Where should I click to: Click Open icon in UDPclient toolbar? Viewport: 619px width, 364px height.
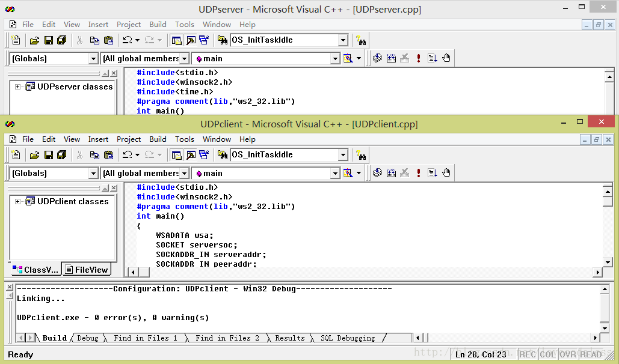coord(35,155)
